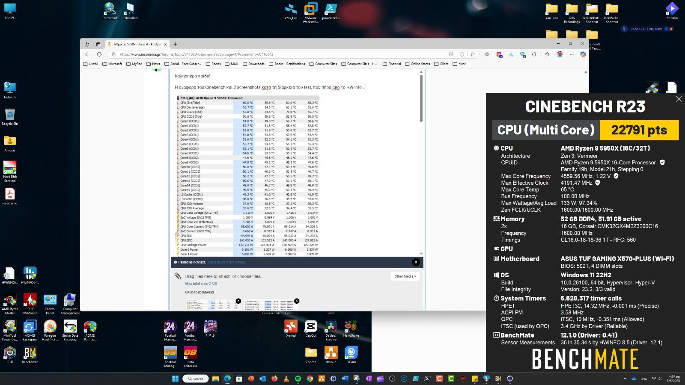Open the Sports bookmarks folder

[x=213, y=64]
